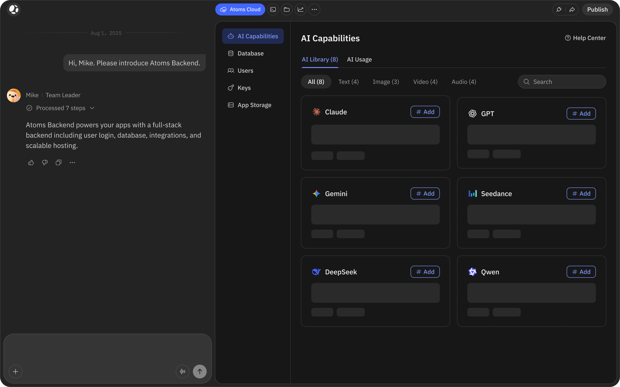Click the Gemini card title text

click(336, 193)
